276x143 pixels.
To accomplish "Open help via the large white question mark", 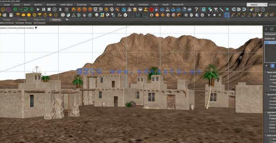I will click(196, 10).
